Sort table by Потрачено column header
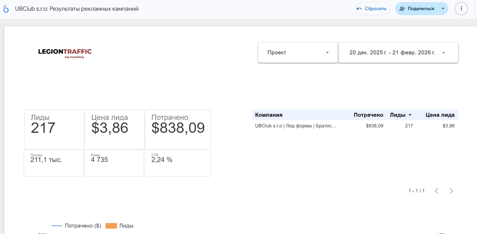The width and height of the screenshot is (477, 234). click(368, 115)
